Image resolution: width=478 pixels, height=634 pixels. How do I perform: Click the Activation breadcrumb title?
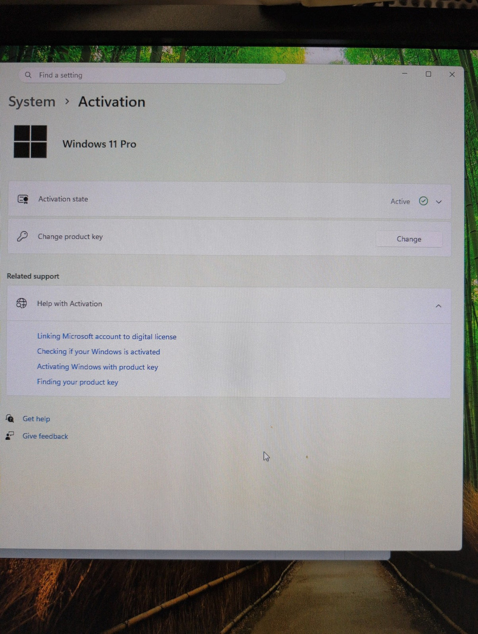112,102
